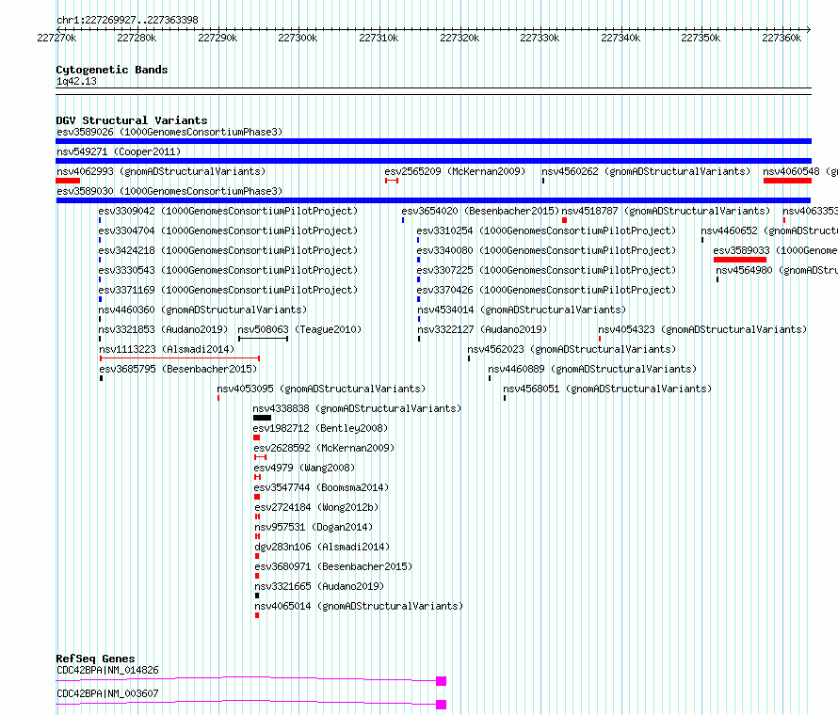Viewport: 838px width, 715px height.
Task: Click nsv4564980 variant label
Action: (777, 270)
